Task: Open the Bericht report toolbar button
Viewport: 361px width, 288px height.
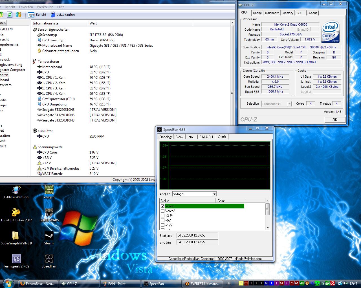Action: (38, 14)
